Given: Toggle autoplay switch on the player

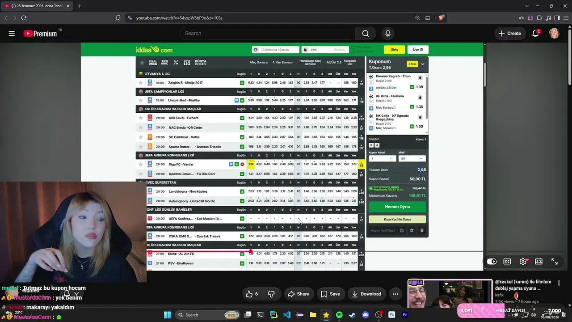Looking at the screenshot, I should pyautogui.click(x=492, y=262).
